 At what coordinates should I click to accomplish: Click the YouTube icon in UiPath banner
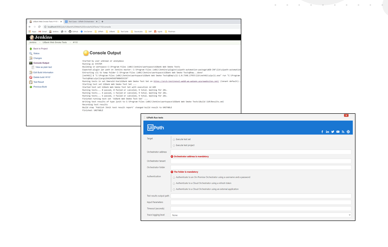[338, 132]
